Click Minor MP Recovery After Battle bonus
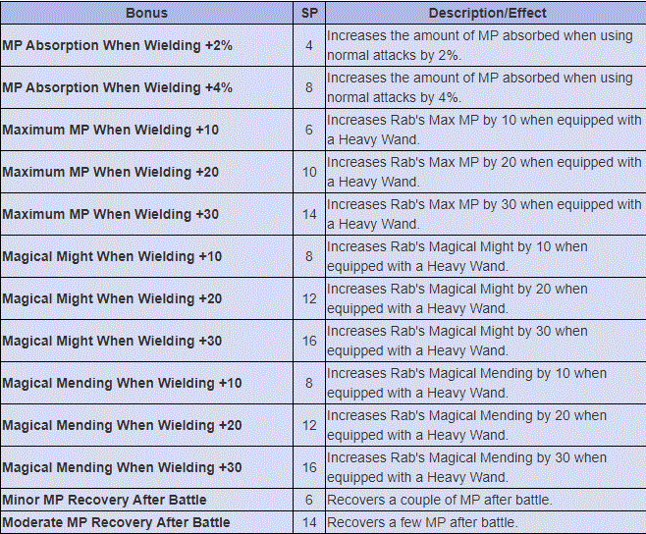The width and height of the screenshot is (646, 534). point(104,500)
